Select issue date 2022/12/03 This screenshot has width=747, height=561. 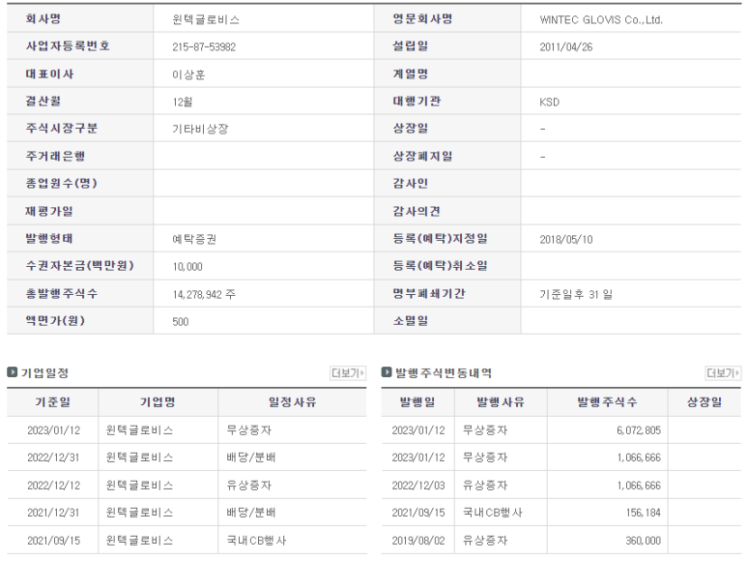pos(418,486)
